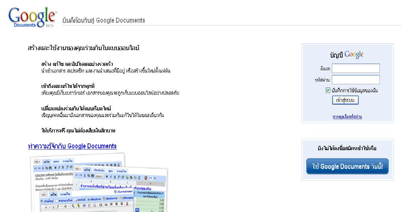Focus the รหัสผ่าน (password) input field

tap(356, 80)
